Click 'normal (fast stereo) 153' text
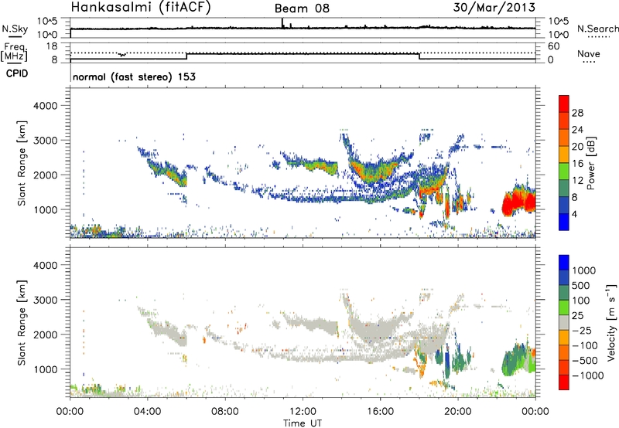The height and width of the screenshot is (428, 619). tap(134, 77)
